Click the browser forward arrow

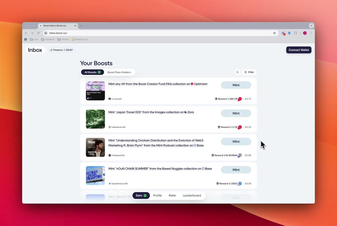(32, 33)
